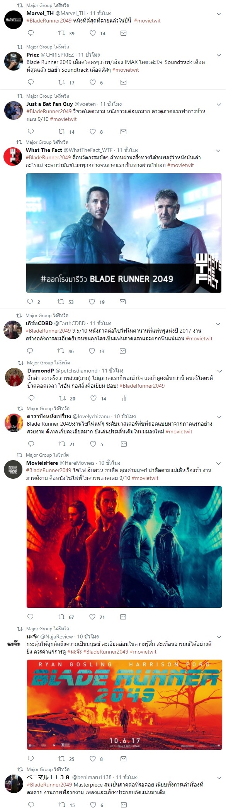
Task: View tweet activity on the DiamondP tweet
Action: (x=124, y=398)
